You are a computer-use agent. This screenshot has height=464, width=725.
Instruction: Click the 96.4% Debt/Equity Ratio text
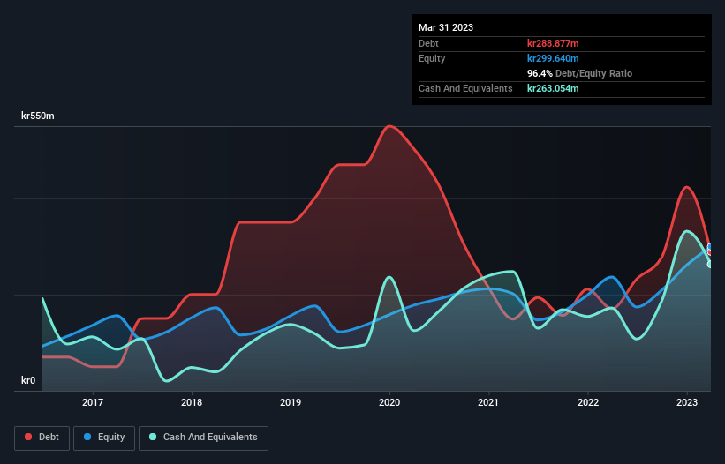pyautogui.click(x=580, y=73)
